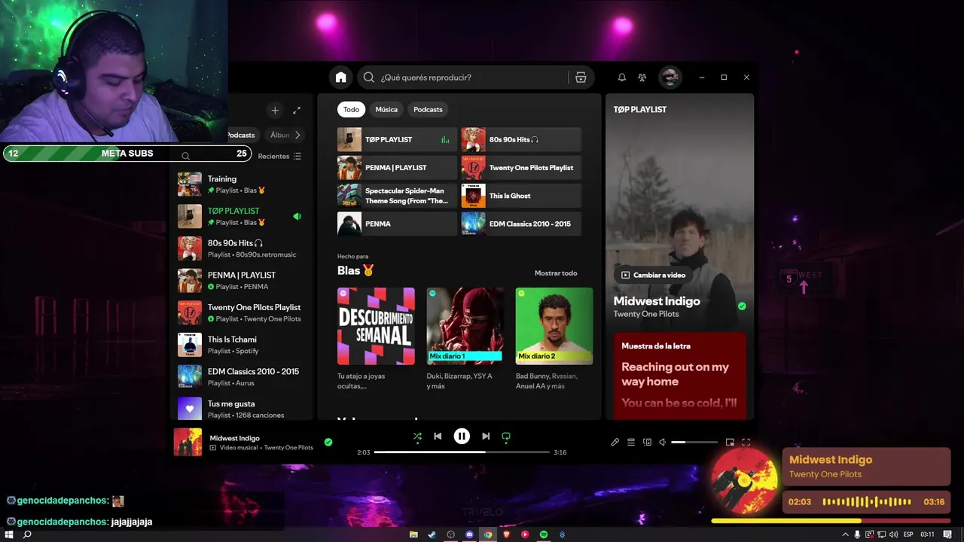Open Brave browser from taskbar
The height and width of the screenshot is (542, 964).
(x=506, y=534)
